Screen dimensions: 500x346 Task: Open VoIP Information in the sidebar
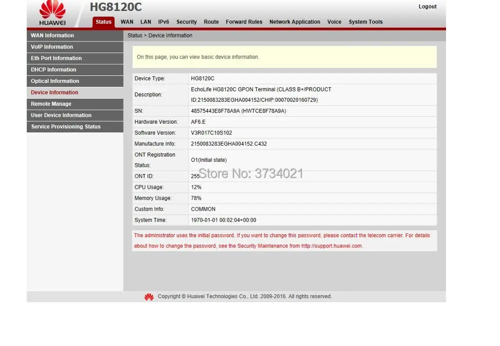point(75,47)
